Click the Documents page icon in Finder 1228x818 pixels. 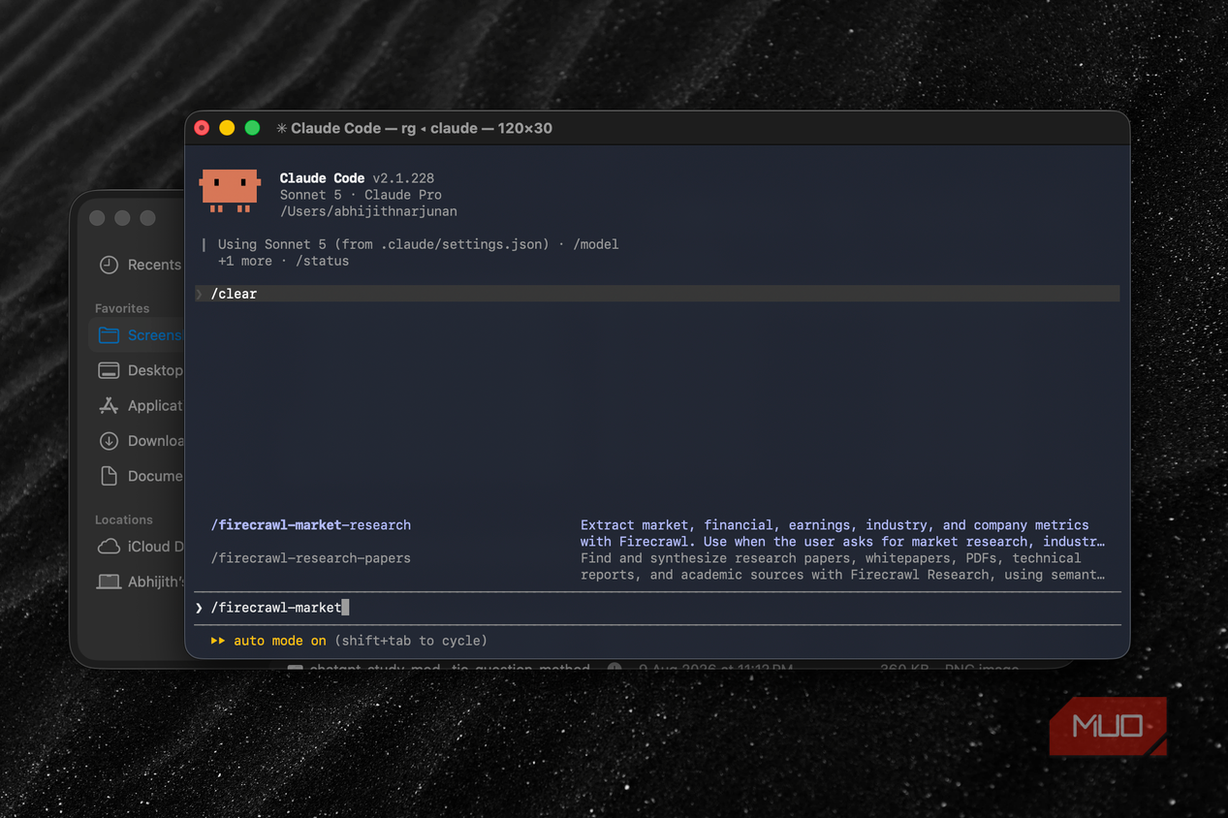click(x=110, y=476)
